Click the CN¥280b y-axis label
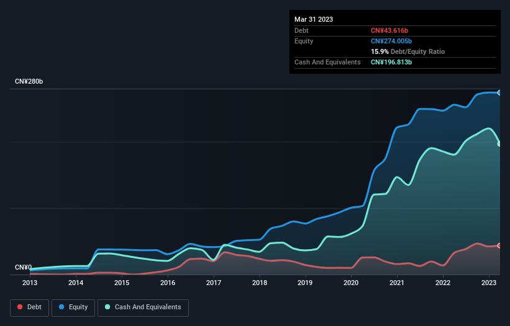Viewport: 510px width, 326px height. (x=29, y=81)
